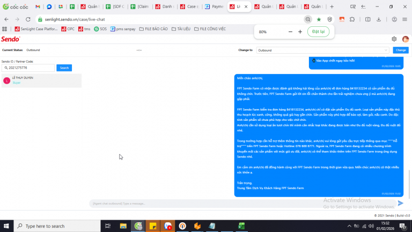412x232 pixels.
Task: Show hidden system tray icons
Action: coord(349,226)
